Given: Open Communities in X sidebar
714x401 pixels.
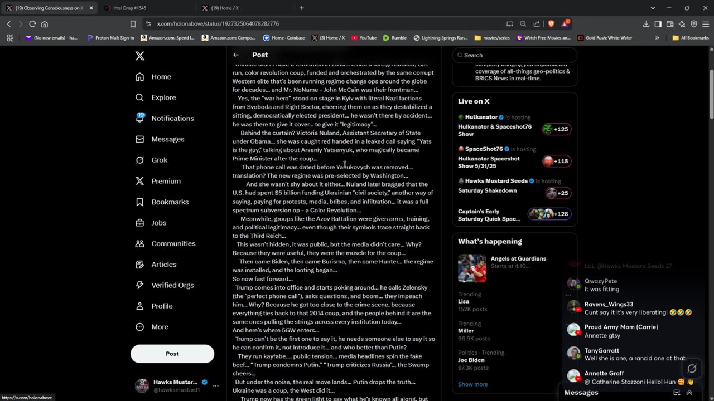Looking at the screenshot, I should pos(165,243).
